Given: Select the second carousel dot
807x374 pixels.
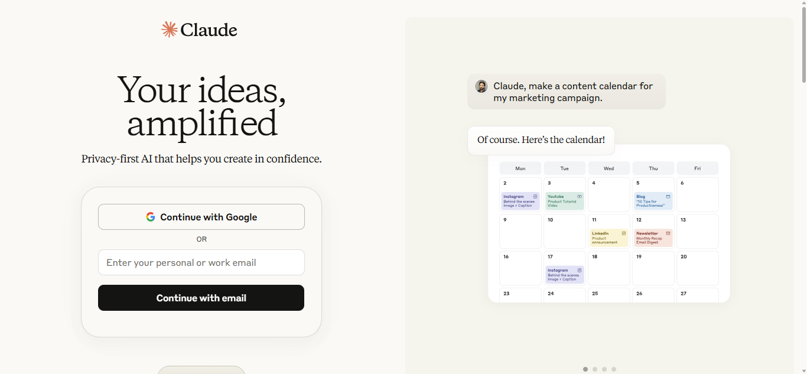Looking at the screenshot, I should [595, 369].
